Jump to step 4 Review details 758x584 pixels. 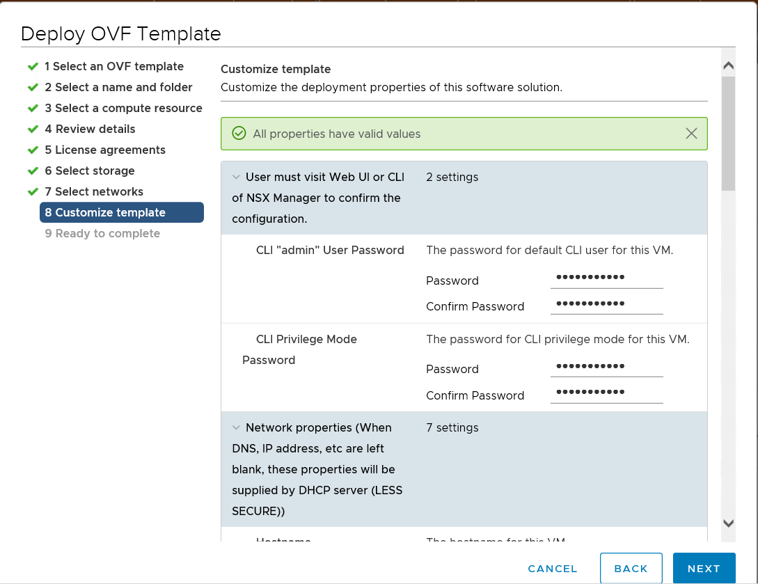(x=90, y=129)
